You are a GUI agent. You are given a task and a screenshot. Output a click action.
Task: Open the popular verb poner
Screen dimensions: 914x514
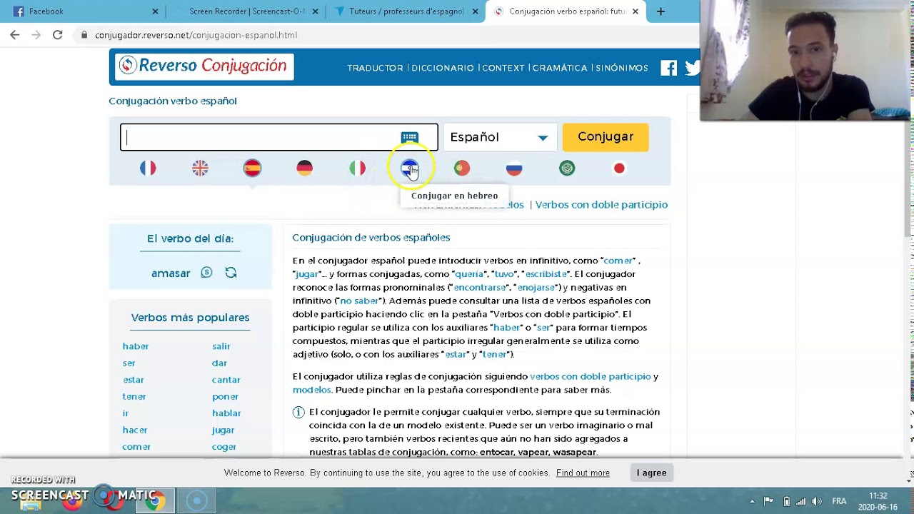tap(226, 397)
